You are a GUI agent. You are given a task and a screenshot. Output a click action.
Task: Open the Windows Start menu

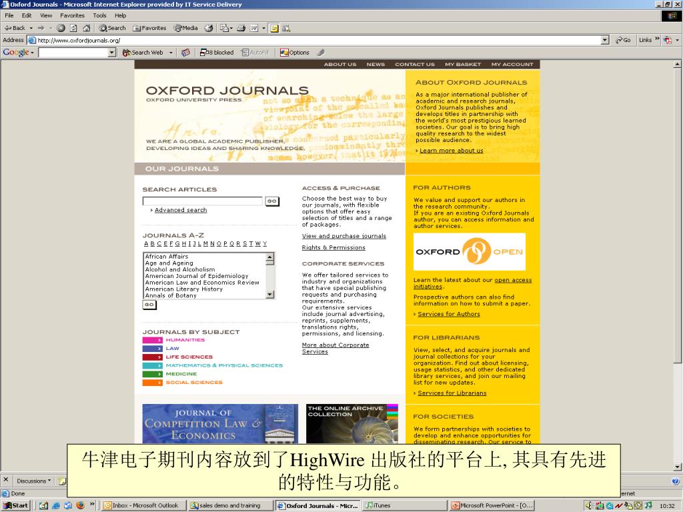[x=16, y=505]
